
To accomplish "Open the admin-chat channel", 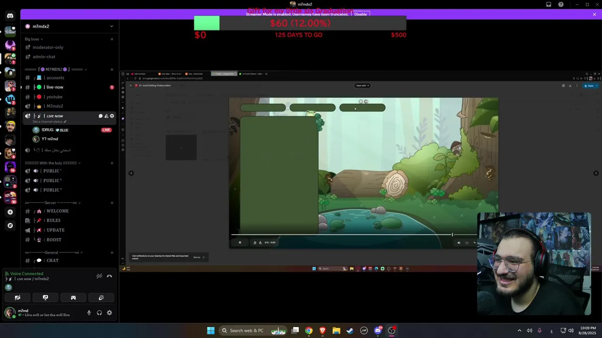I will [69, 57].
